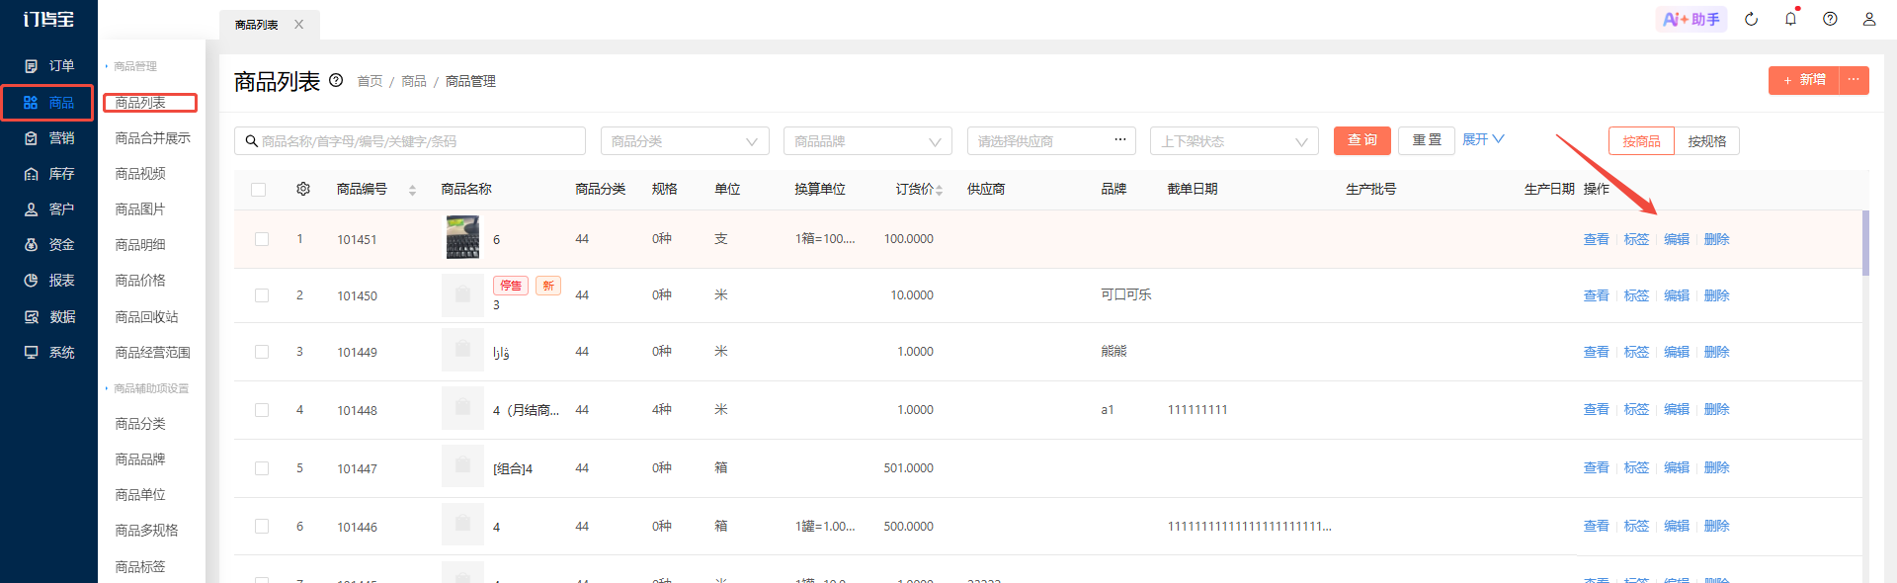1897x583 pixels.
Task: Open 报表 in left sidebar
Action: point(49,281)
